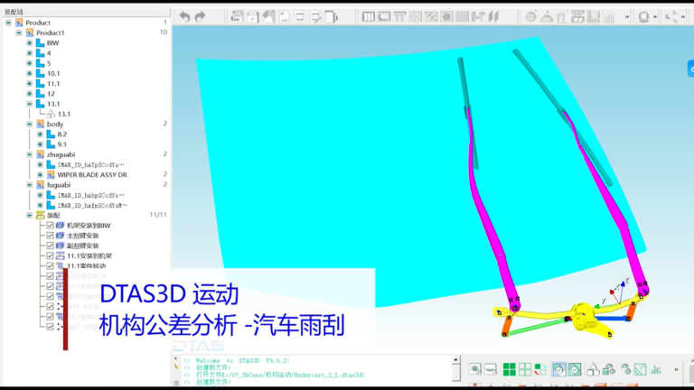
Task: Click the eye with minus icon
Action: [491, 369]
